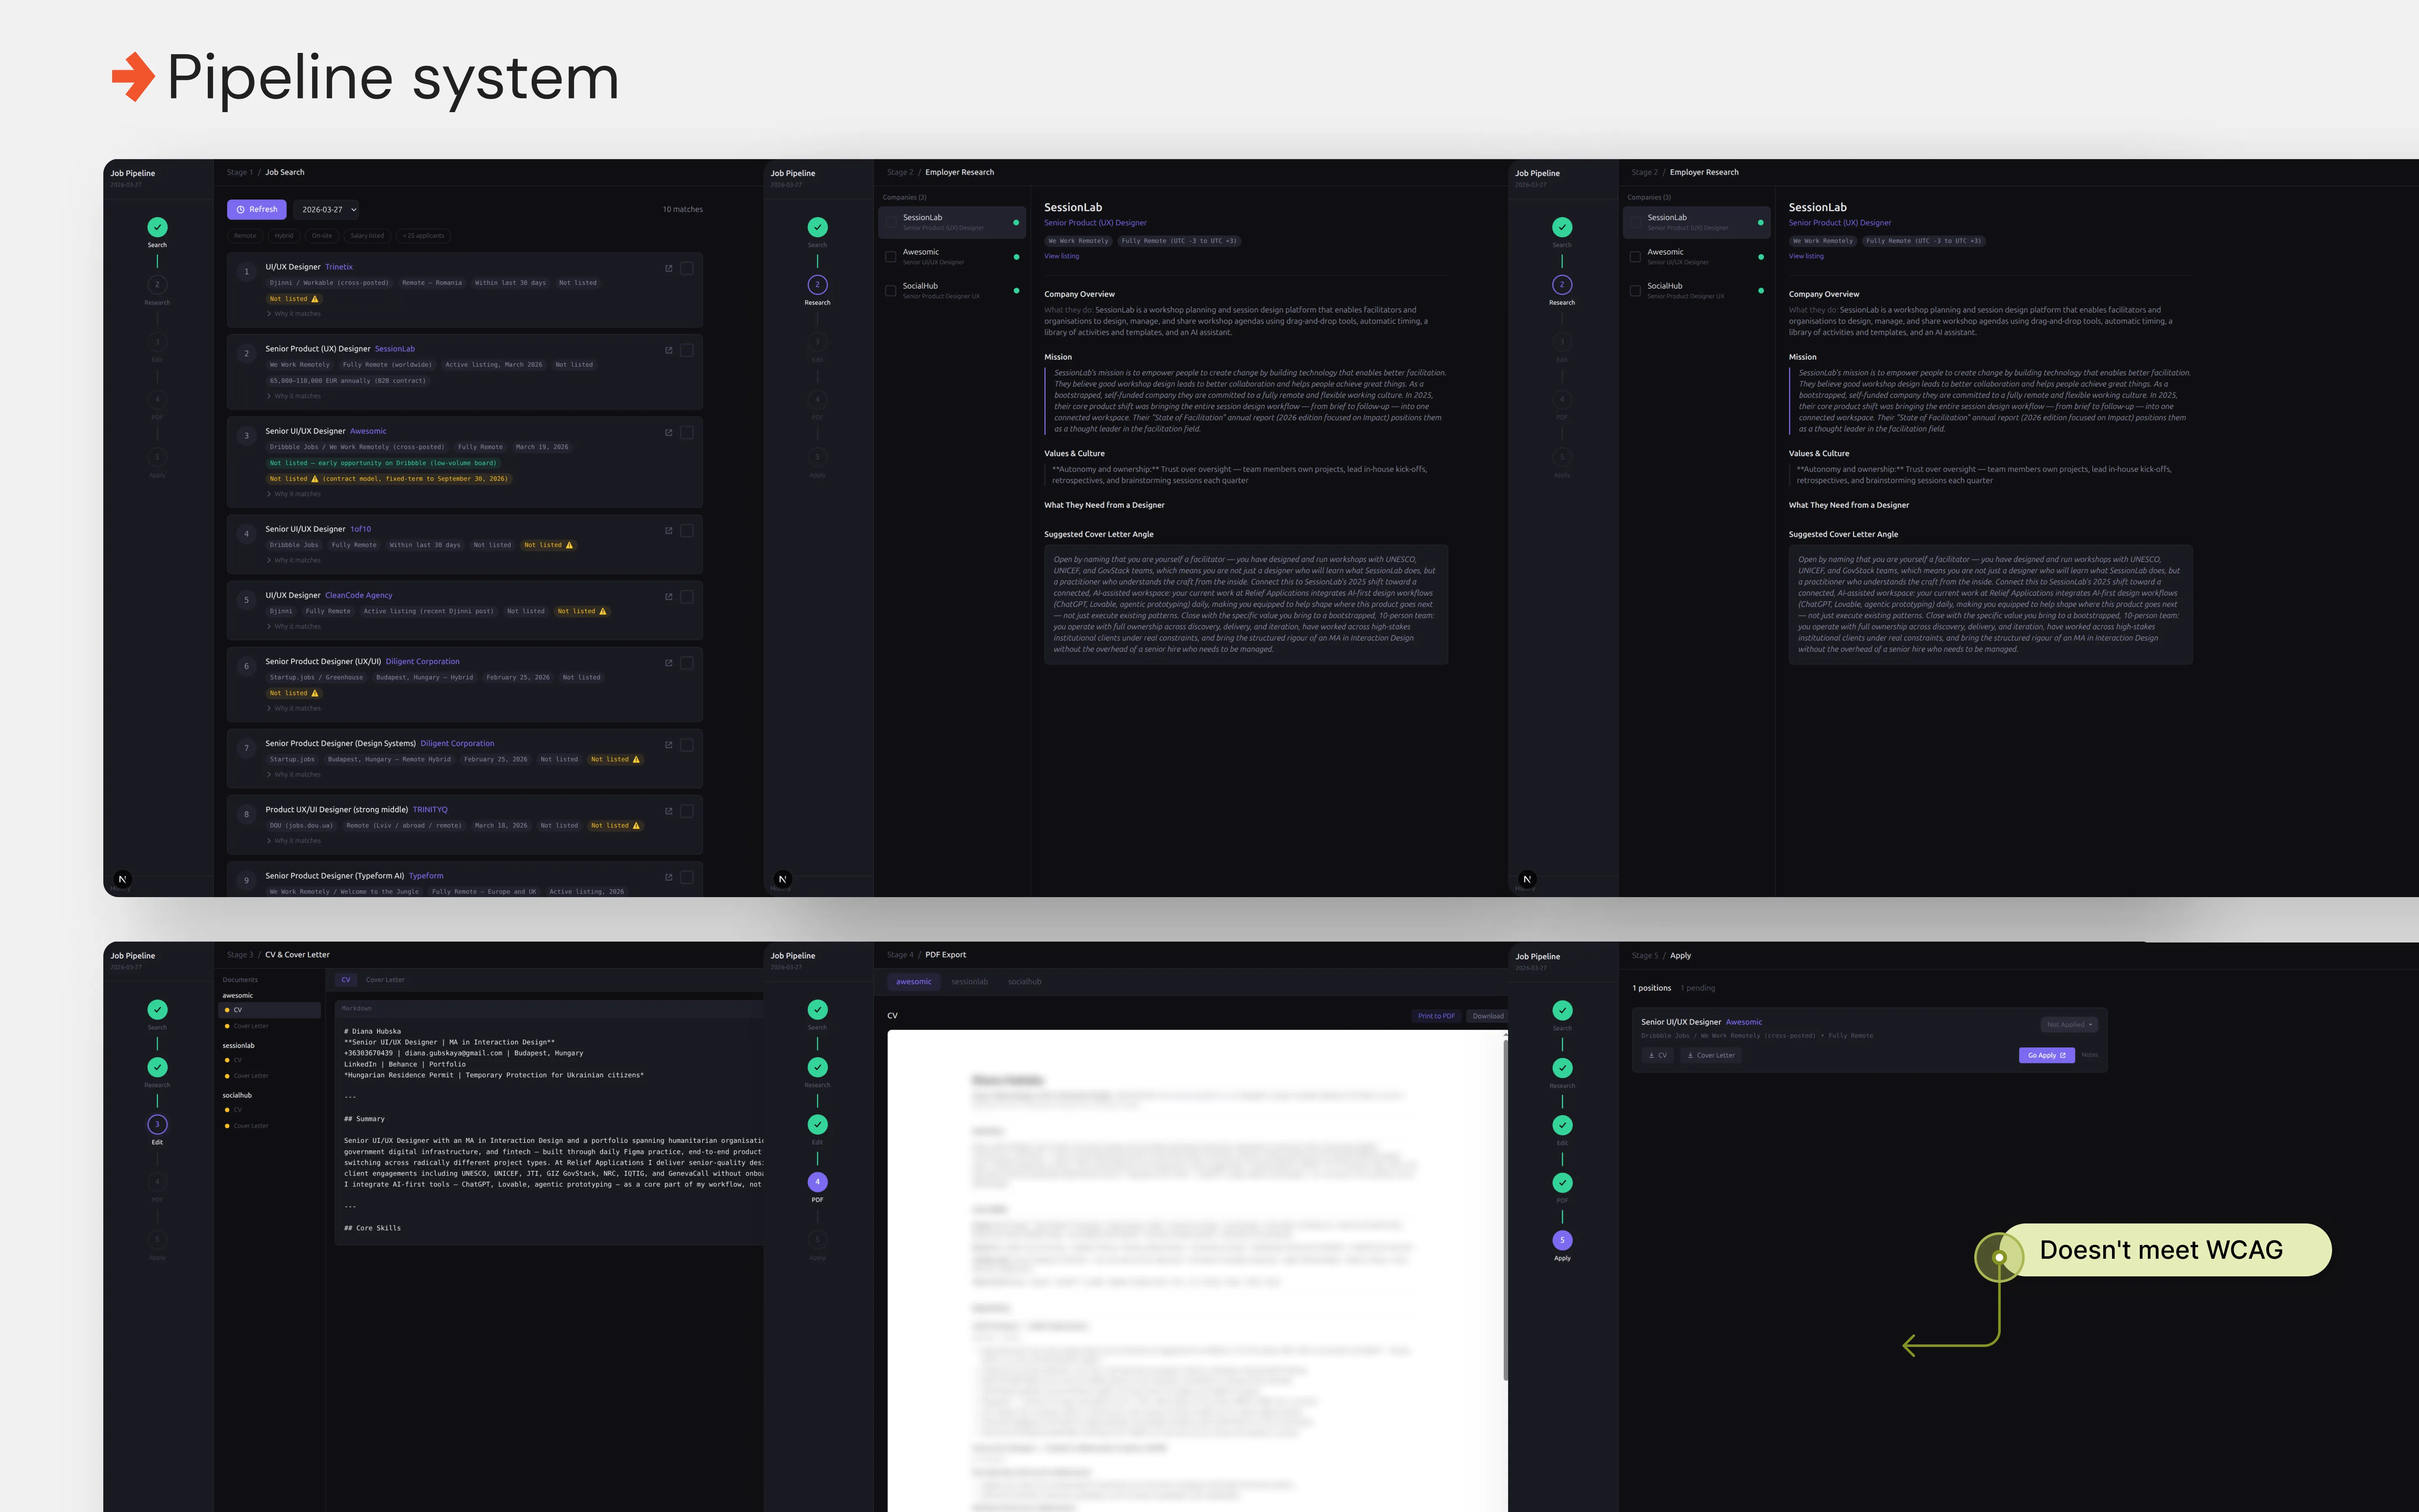Image resolution: width=2419 pixels, height=1512 pixels.
Task: Click step 4 PDF circle in CV & Cover Letter sidebar
Action: (x=157, y=1182)
